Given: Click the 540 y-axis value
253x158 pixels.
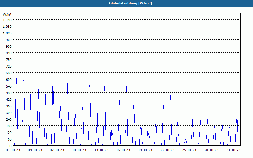Looking at the screenshot, I should [9, 86].
